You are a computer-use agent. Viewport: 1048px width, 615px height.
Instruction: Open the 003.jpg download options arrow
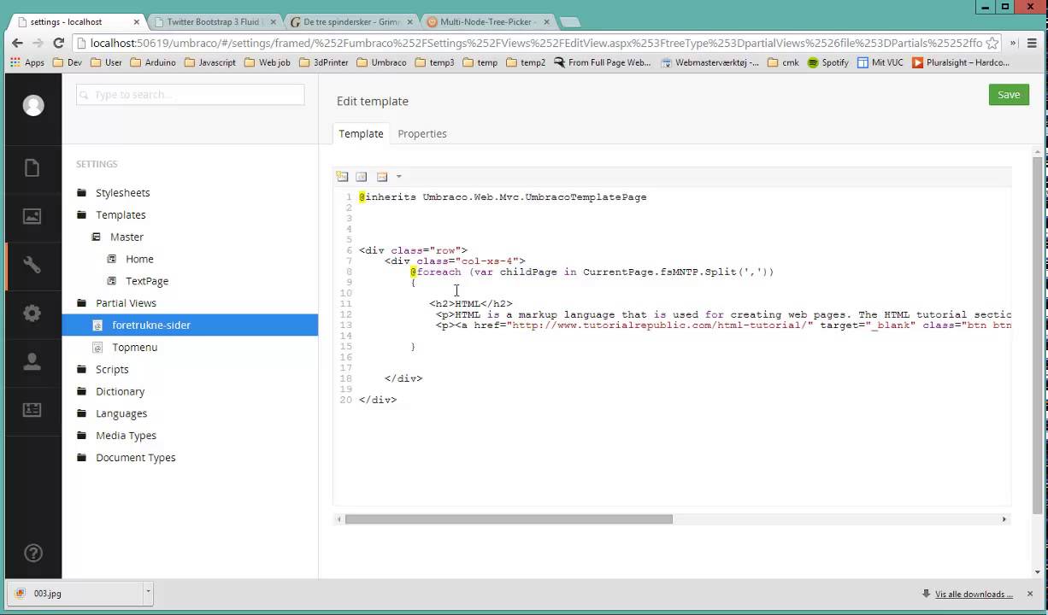pyautogui.click(x=148, y=593)
